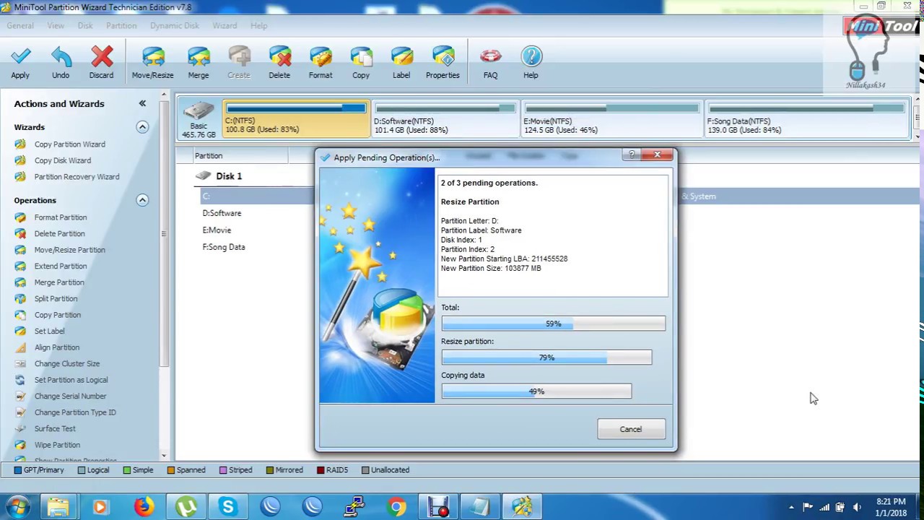
Task: Open Chrome from the taskbar
Action: pos(396,507)
